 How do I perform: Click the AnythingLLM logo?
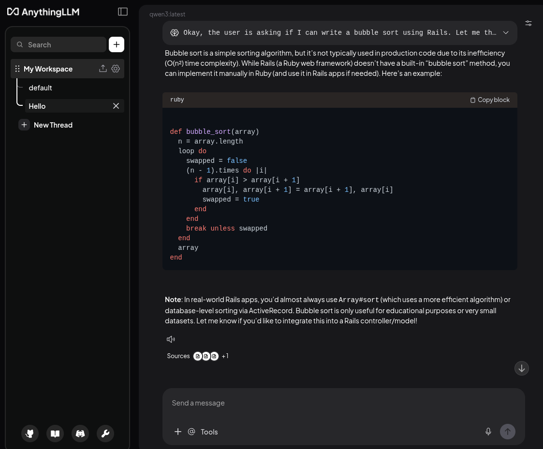(x=44, y=12)
